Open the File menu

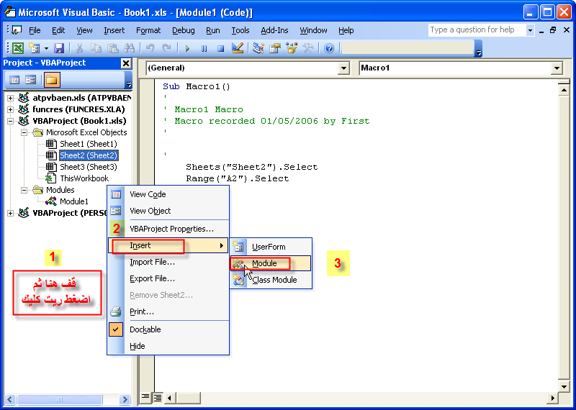pos(35,30)
